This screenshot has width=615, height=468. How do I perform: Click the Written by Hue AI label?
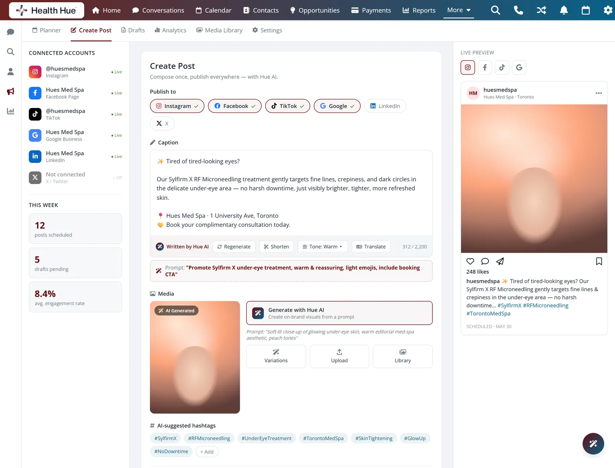pyautogui.click(x=182, y=247)
